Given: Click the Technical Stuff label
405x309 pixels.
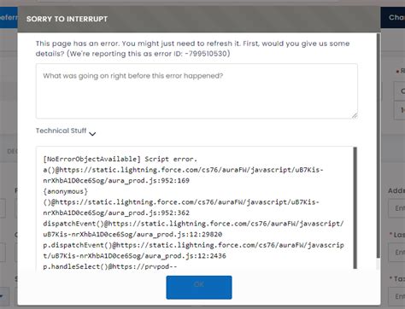Looking at the screenshot, I should (61, 131).
